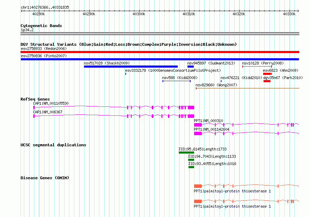Click the %ID:93.4055|Length:1016 label
309x217 pixels.
(x=212, y=164)
